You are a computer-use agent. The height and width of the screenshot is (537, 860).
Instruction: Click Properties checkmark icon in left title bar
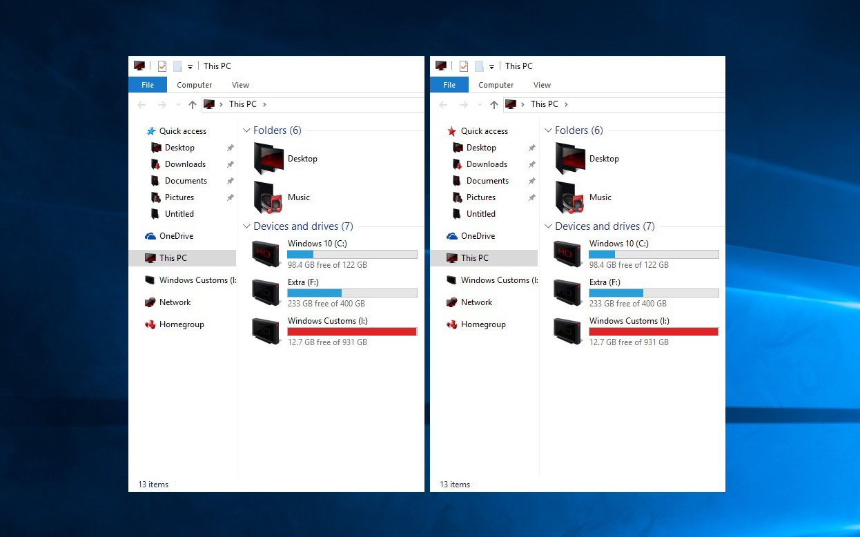click(x=162, y=66)
